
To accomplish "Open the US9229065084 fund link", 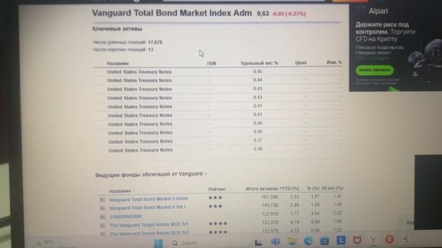I will pos(126,216).
